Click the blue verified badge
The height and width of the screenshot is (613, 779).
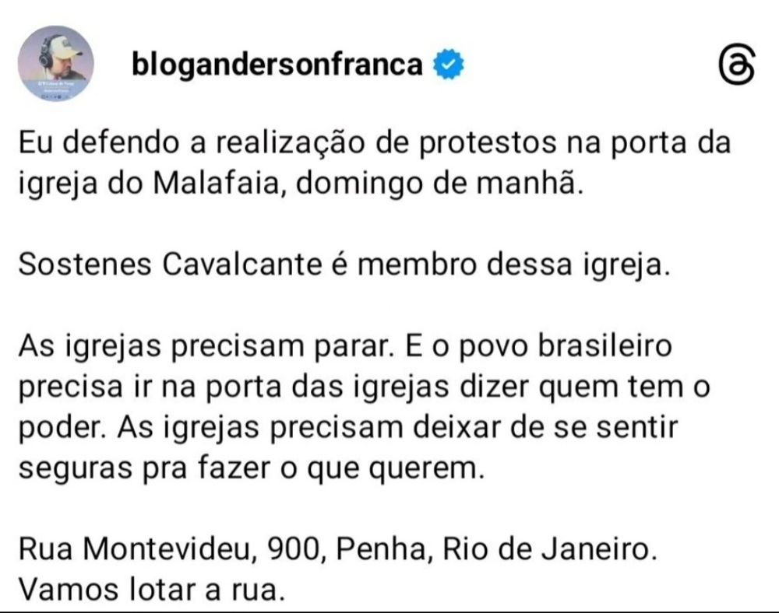tap(449, 65)
